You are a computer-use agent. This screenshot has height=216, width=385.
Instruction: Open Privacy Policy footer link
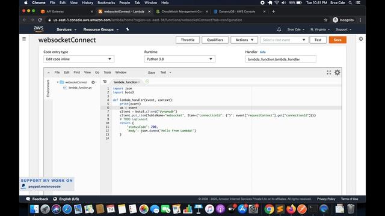tap(326, 199)
